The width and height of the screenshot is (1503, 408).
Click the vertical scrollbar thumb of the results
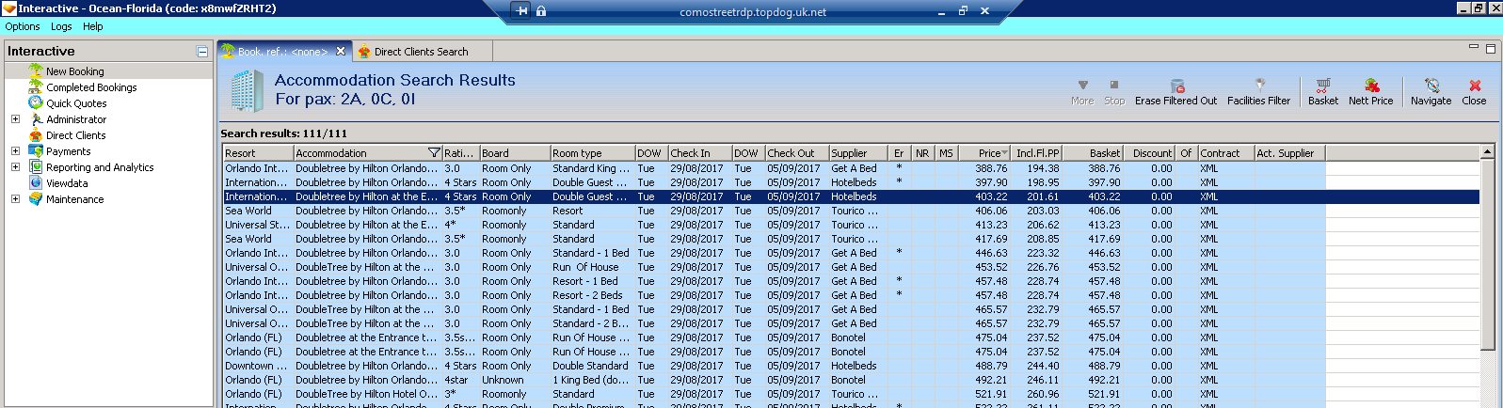pos(1487,254)
